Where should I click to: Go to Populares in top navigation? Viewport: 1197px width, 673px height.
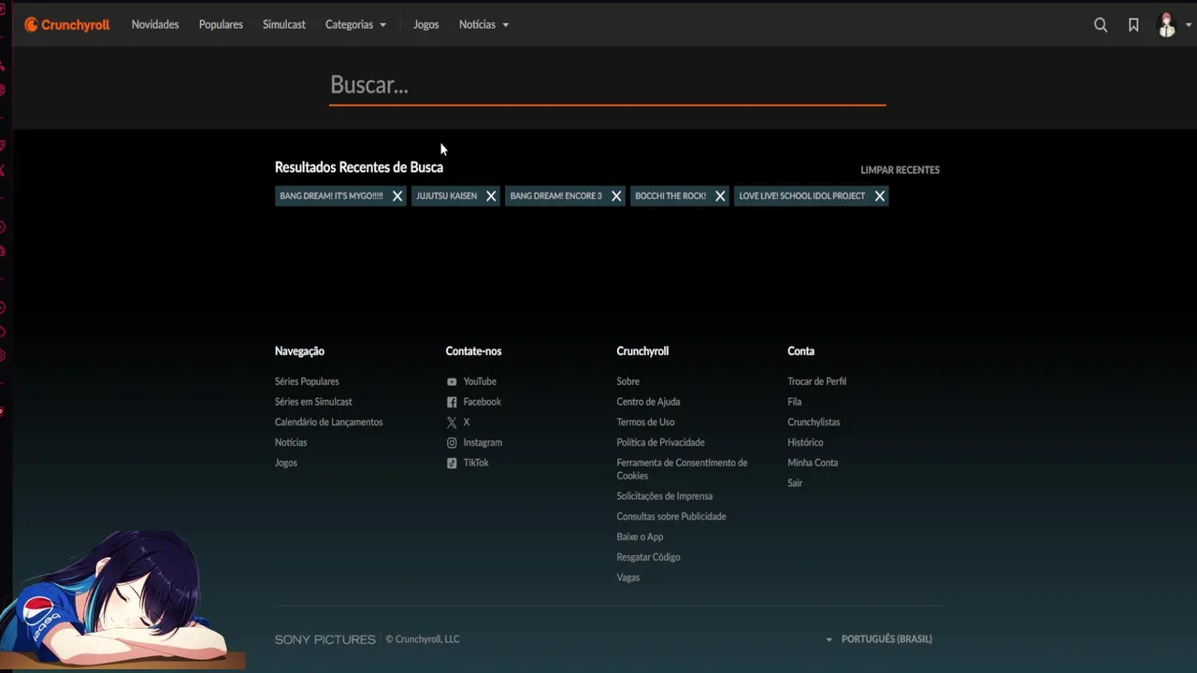tap(221, 25)
